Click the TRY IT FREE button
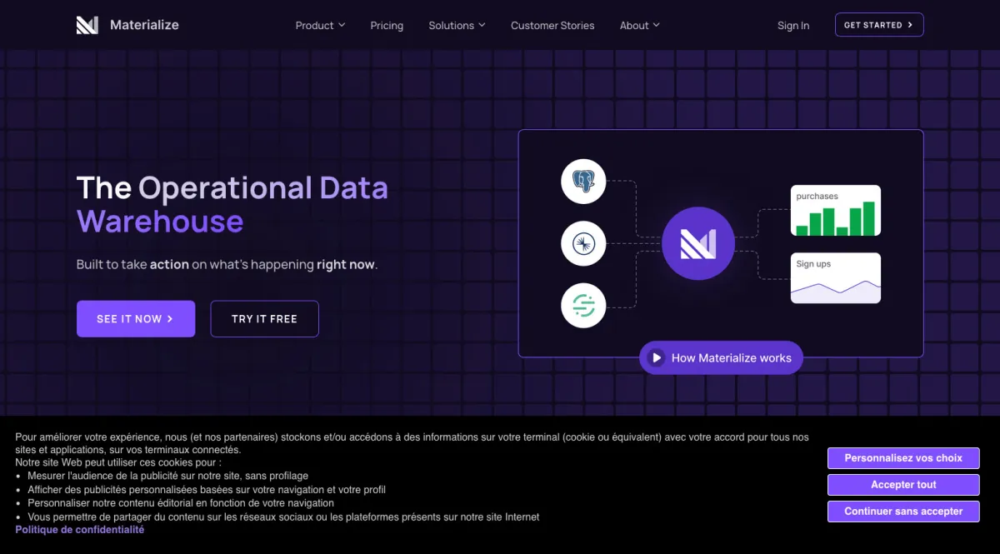 click(x=264, y=319)
